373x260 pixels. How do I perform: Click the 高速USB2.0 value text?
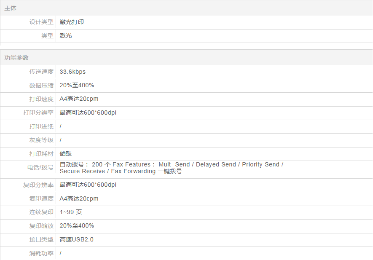pos(76,239)
